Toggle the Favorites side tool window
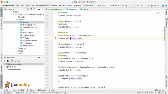Viewport: 168px width, 94px height. point(1,69)
